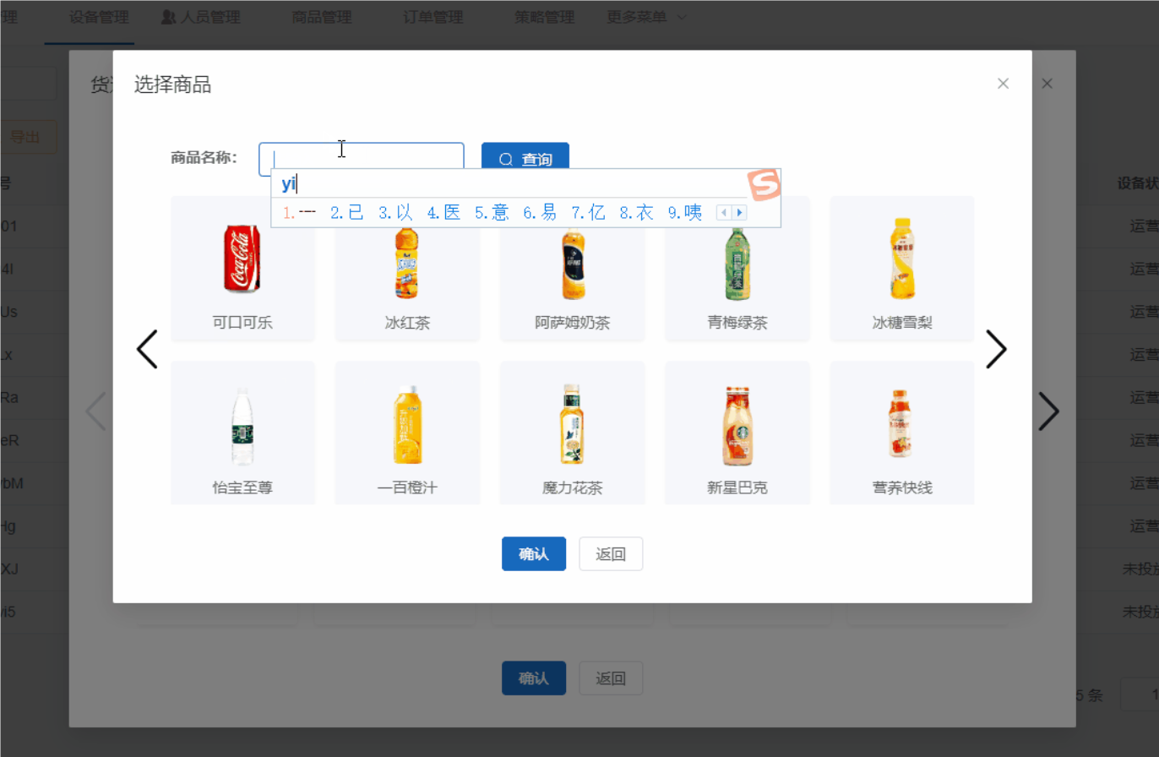Choose IME candidate 4 医
The image size is (1159, 757).
coord(443,213)
